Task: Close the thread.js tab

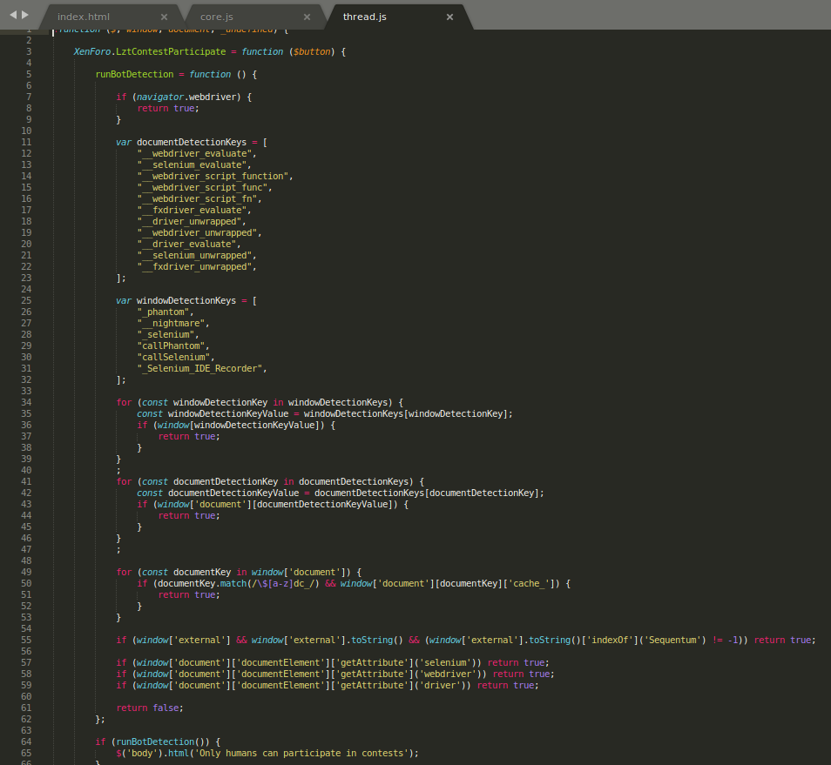Action: [x=450, y=17]
